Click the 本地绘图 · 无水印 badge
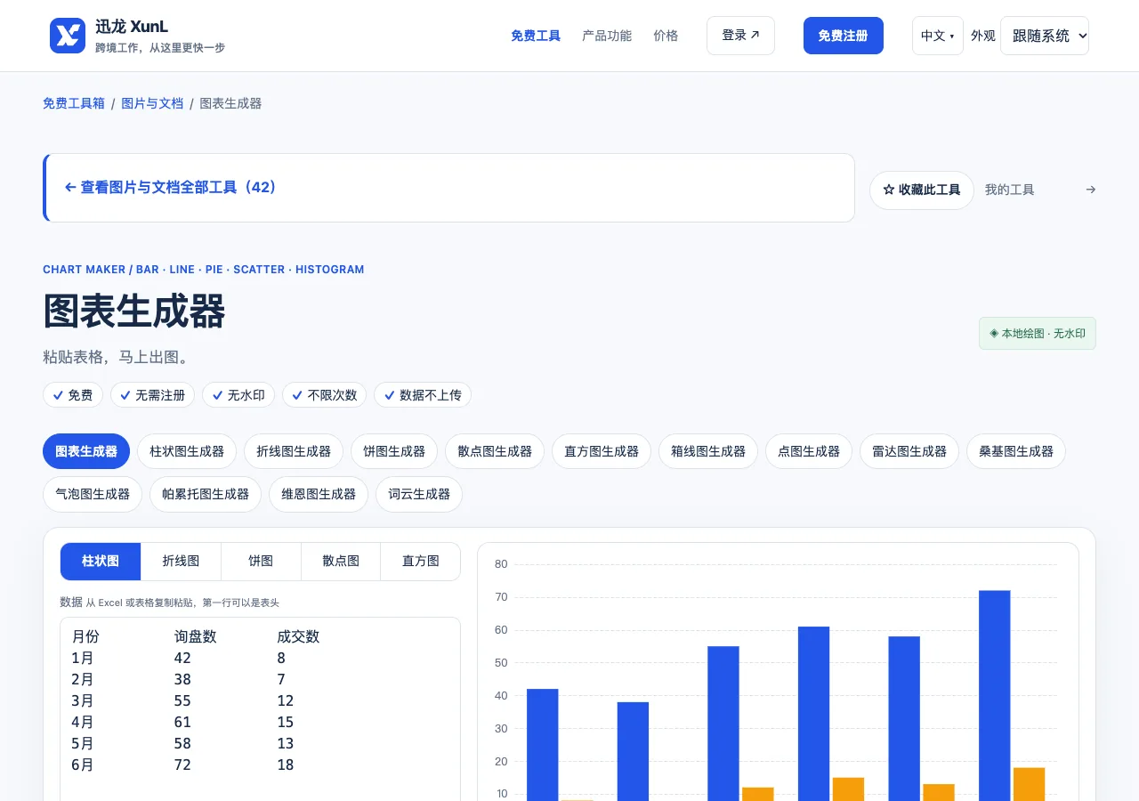 (1038, 334)
